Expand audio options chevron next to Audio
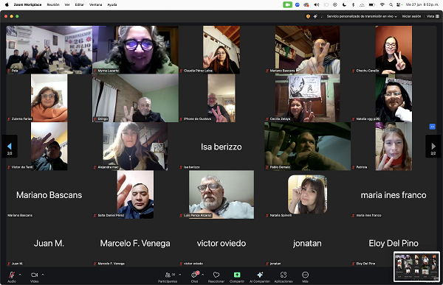Screen dimensions: 443x285 pyautogui.click(x=20, y=275)
